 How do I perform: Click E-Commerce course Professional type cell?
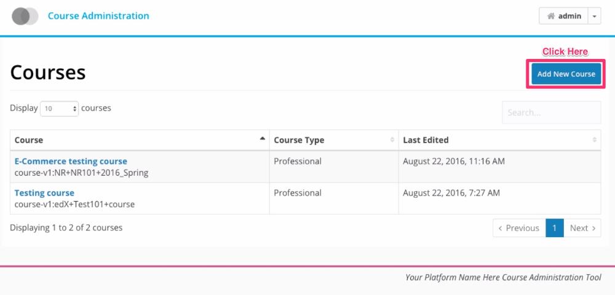pyautogui.click(x=334, y=167)
